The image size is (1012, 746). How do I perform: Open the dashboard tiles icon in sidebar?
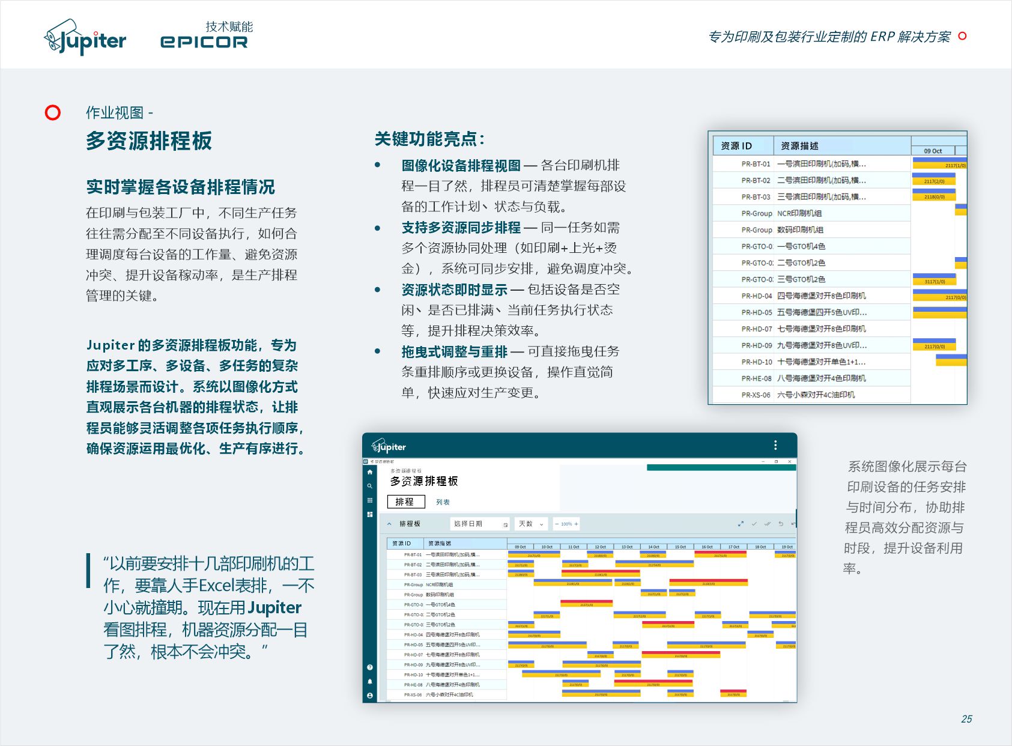click(370, 515)
